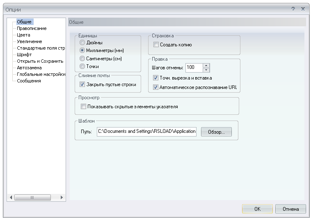Screen dimensions: 311x221
Task: Go to Открыть и Сохранить section
Action: 40,61
